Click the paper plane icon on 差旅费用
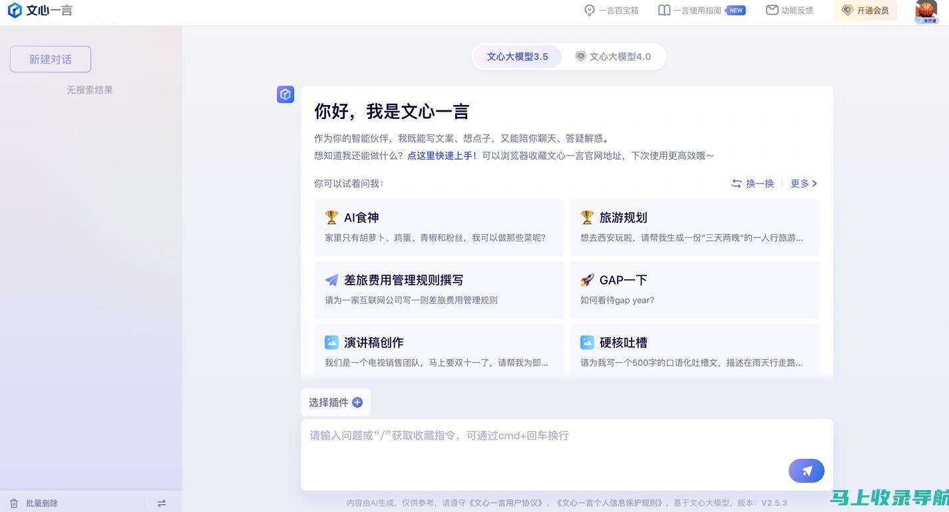The height and width of the screenshot is (512, 949). click(x=331, y=280)
